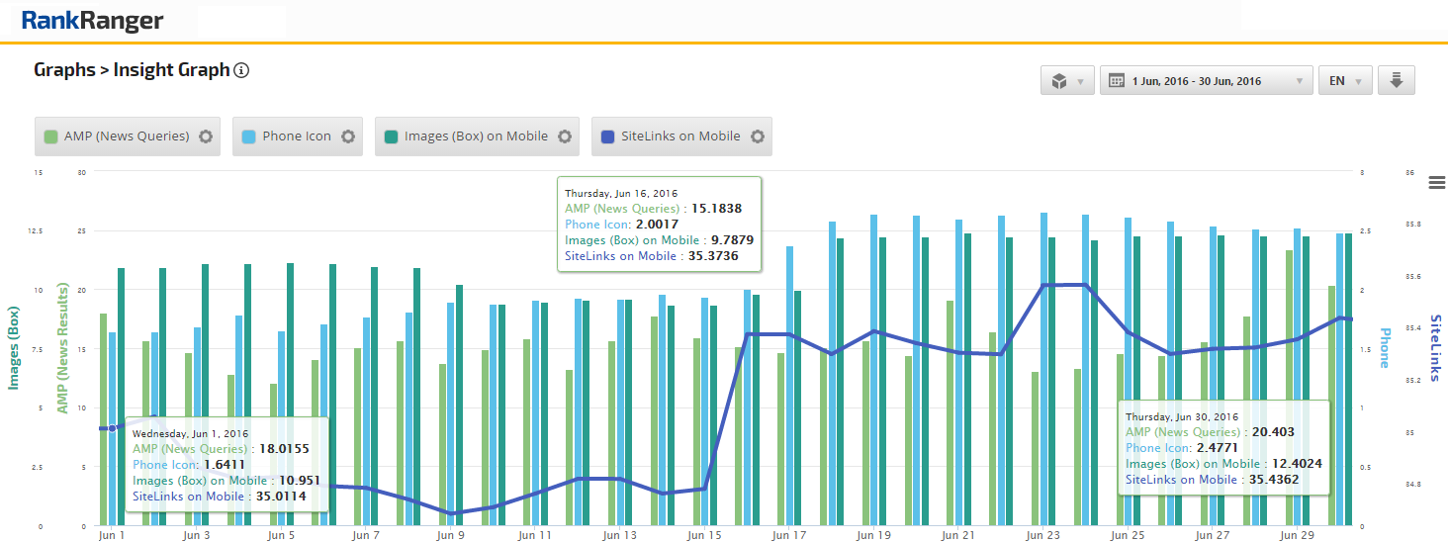Open the cube package dropdown
The image size is (1448, 543).
pos(1067,81)
